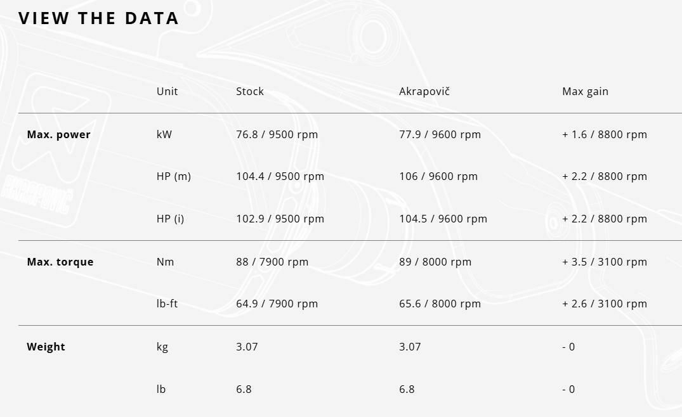Click stock value 76.8 / 9500 rpm
Screen dimensions: 682x417
click(277, 134)
